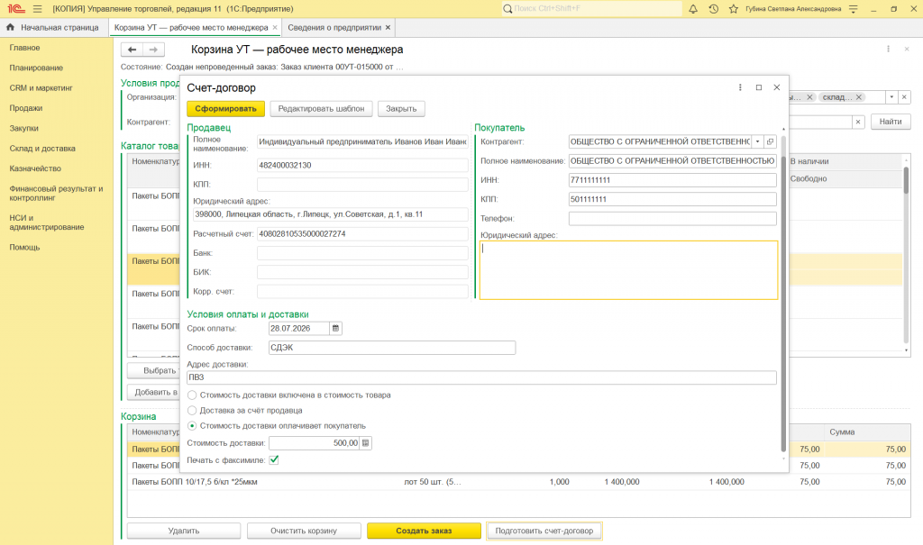
Task: Open the history clock icon
Action: 714,9
